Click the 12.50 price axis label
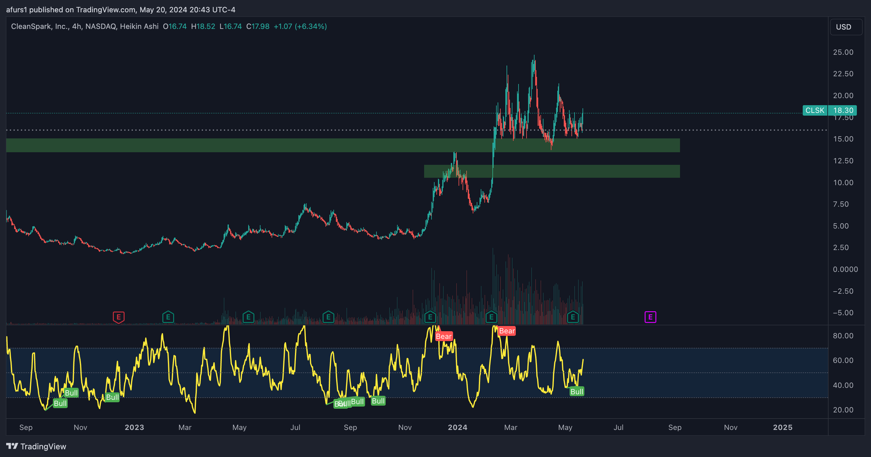871x457 pixels. coord(843,161)
